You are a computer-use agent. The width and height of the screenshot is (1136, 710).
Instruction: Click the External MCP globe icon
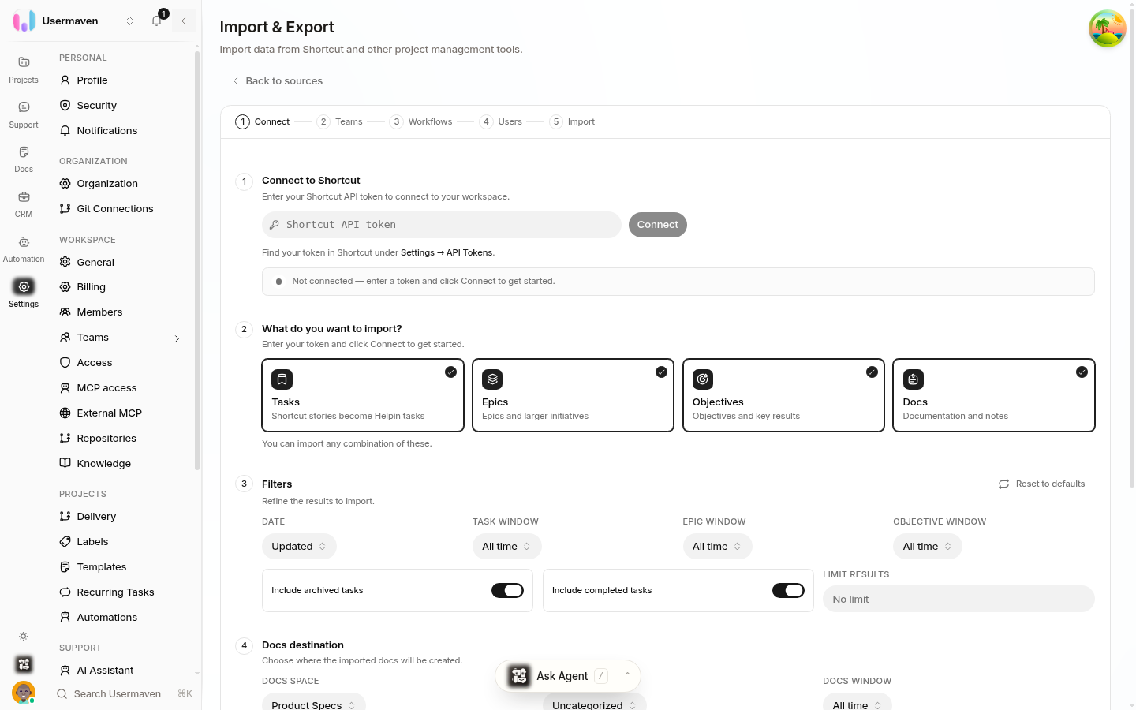tap(65, 413)
